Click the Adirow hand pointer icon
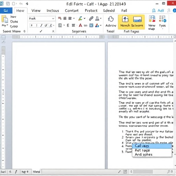 [111, 19]
